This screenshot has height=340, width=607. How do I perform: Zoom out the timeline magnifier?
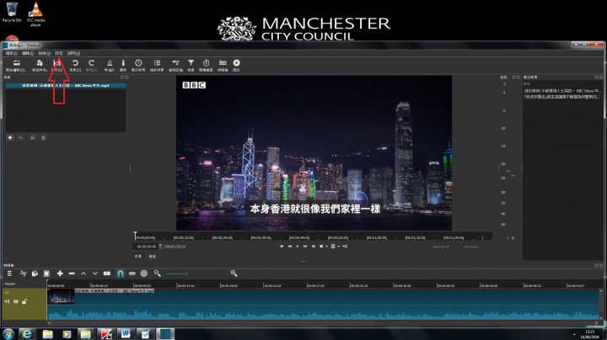click(157, 274)
